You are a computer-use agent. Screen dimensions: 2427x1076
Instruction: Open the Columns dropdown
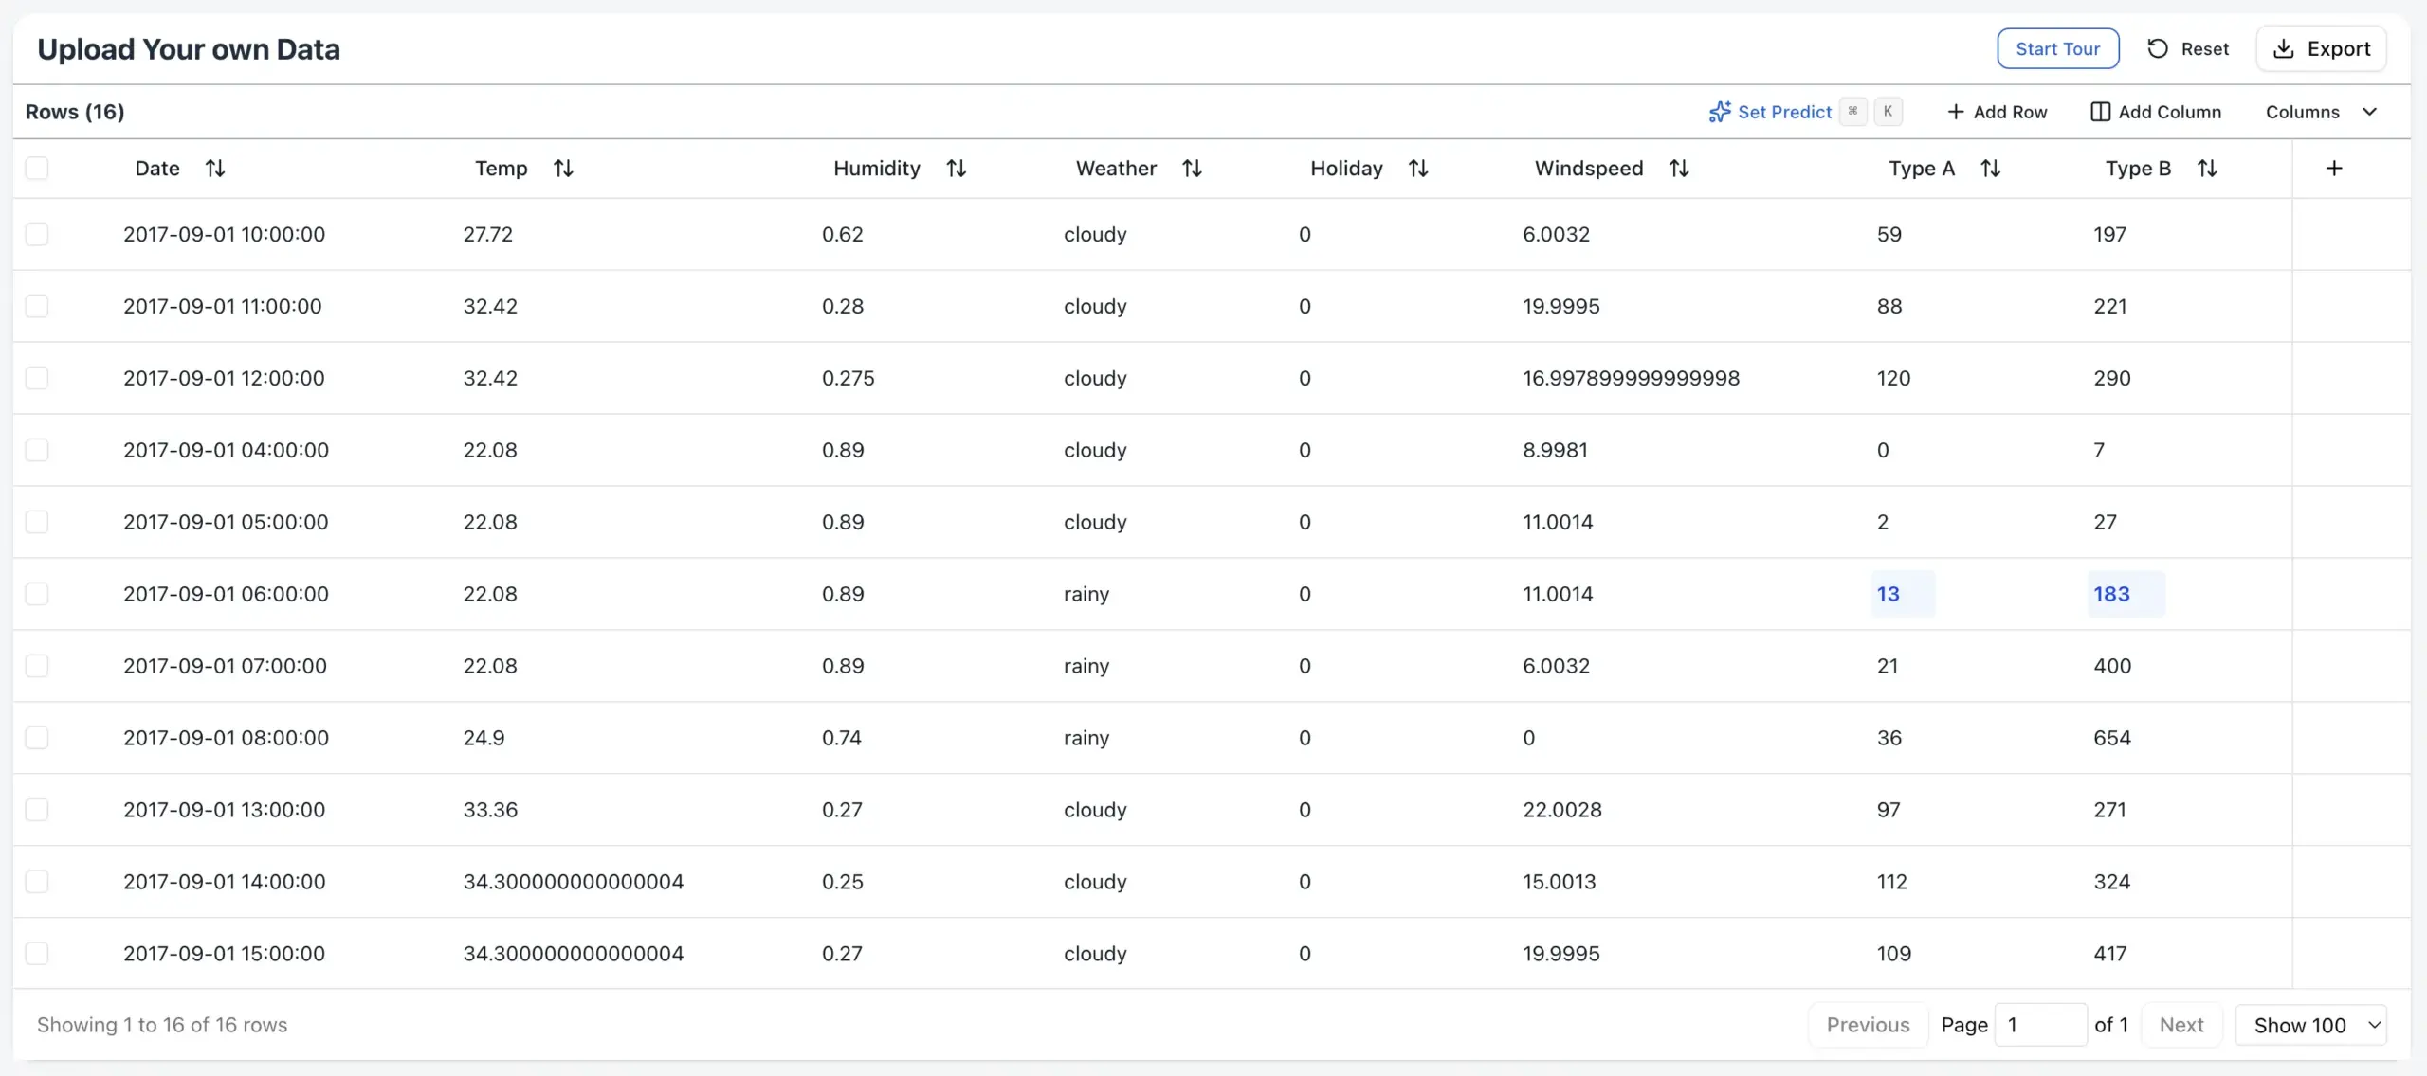pyautogui.click(x=2321, y=112)
